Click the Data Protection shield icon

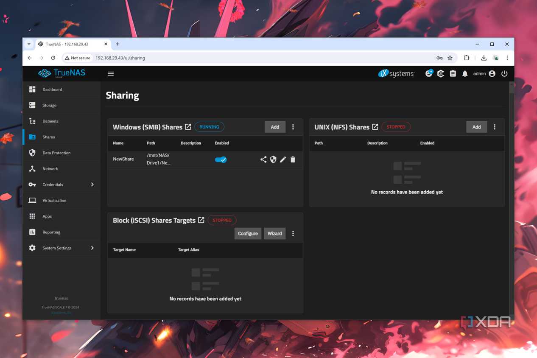pos(32,153)
